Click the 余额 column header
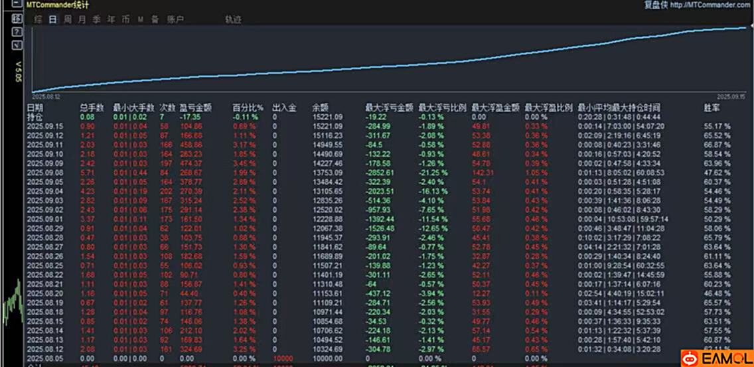 click(320, 108)
